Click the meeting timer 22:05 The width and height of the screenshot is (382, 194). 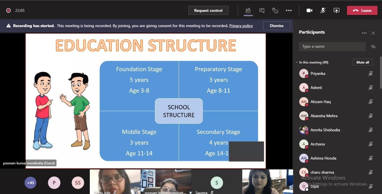click(20, 11)
